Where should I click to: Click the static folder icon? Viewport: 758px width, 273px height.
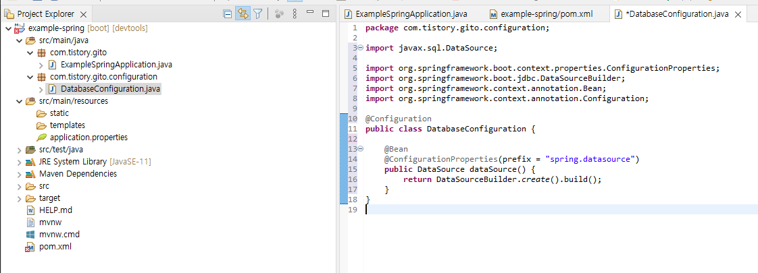42,113
